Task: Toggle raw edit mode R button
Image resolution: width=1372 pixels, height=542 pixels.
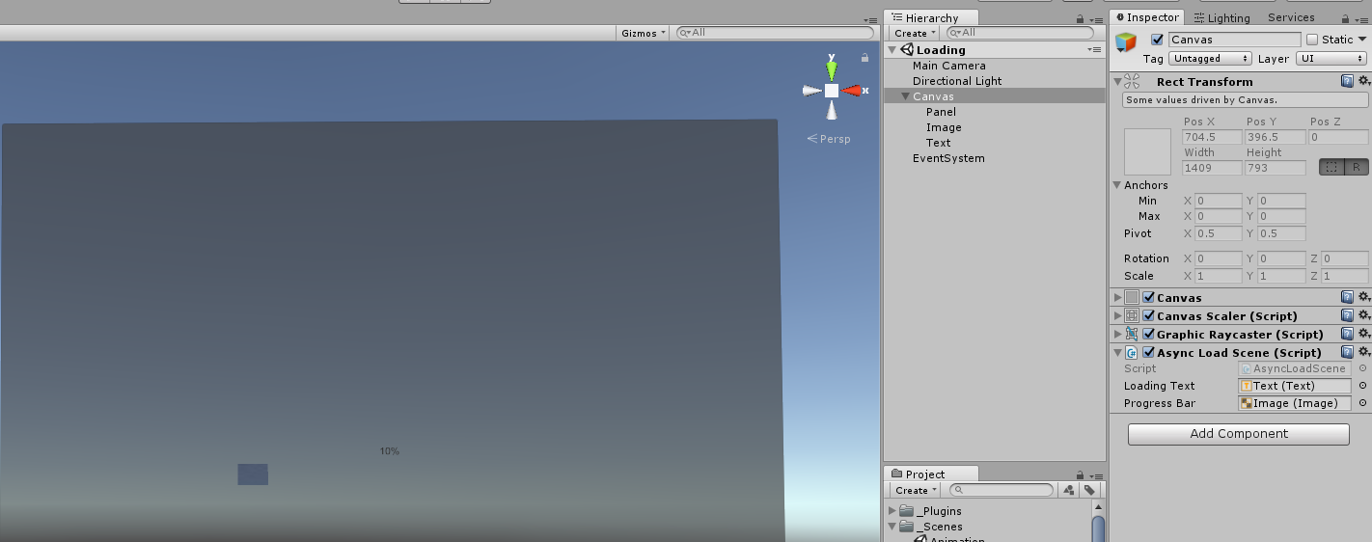Action: 1356,167
